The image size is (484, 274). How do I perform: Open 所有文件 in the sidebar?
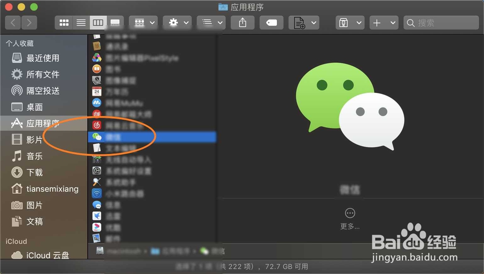(x=44, y=75)
